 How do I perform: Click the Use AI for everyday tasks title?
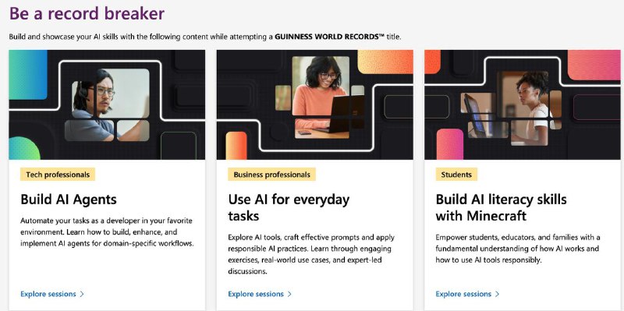(x=289, y=207)
